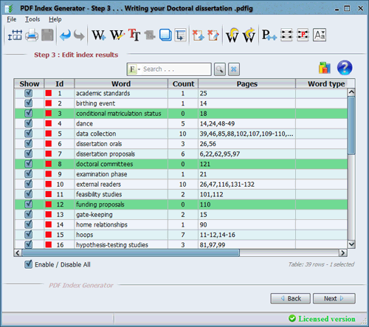This screenshot has width=369, height=327.
Task: Open the Tools menu
Action: [x=32, y=19]
